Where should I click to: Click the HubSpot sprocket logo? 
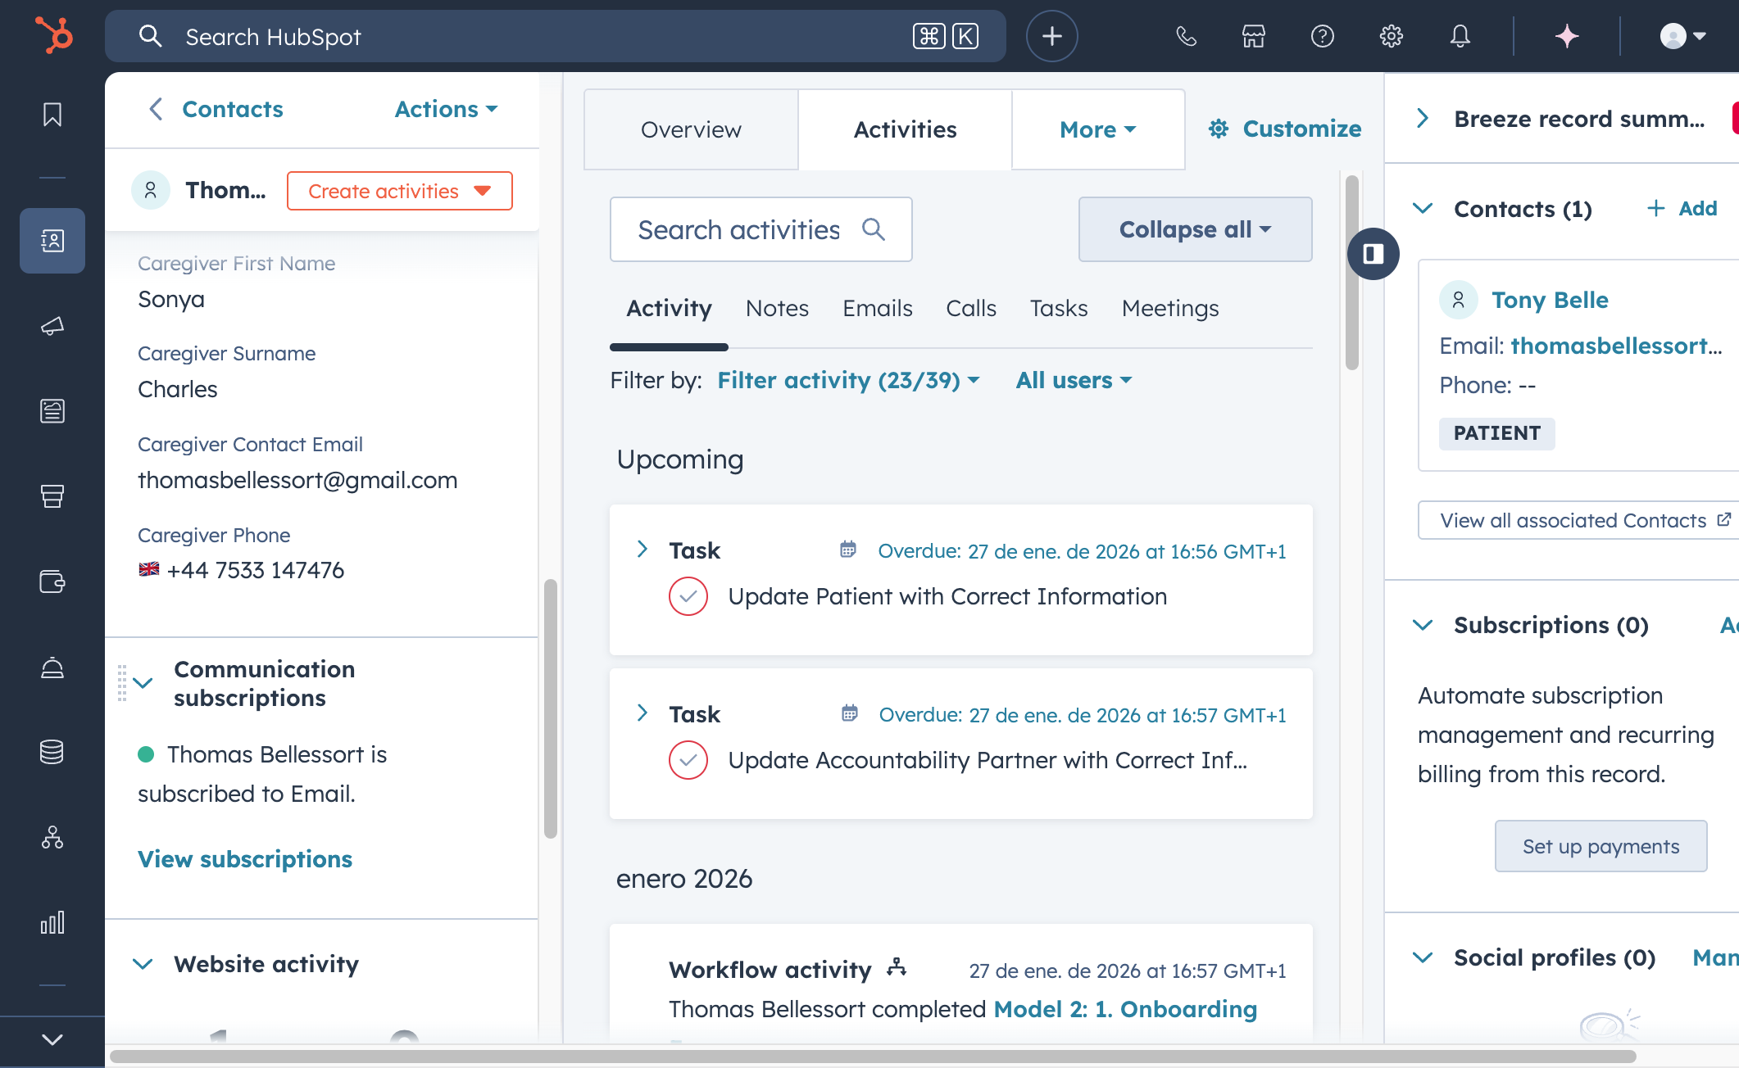click(x=54, y=36)
